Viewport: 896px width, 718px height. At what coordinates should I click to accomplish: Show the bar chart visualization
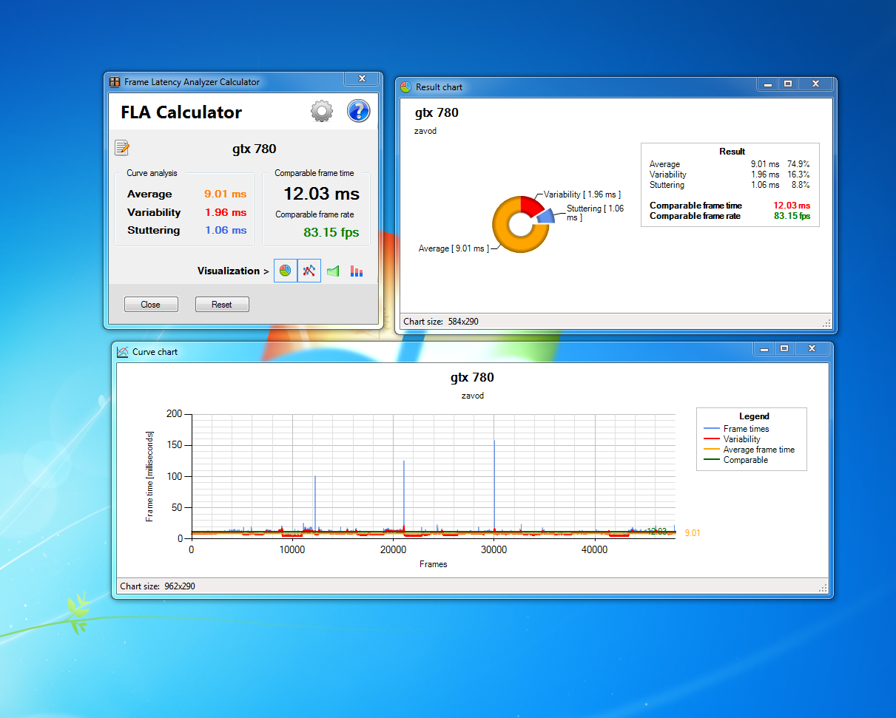click(357, 271)
